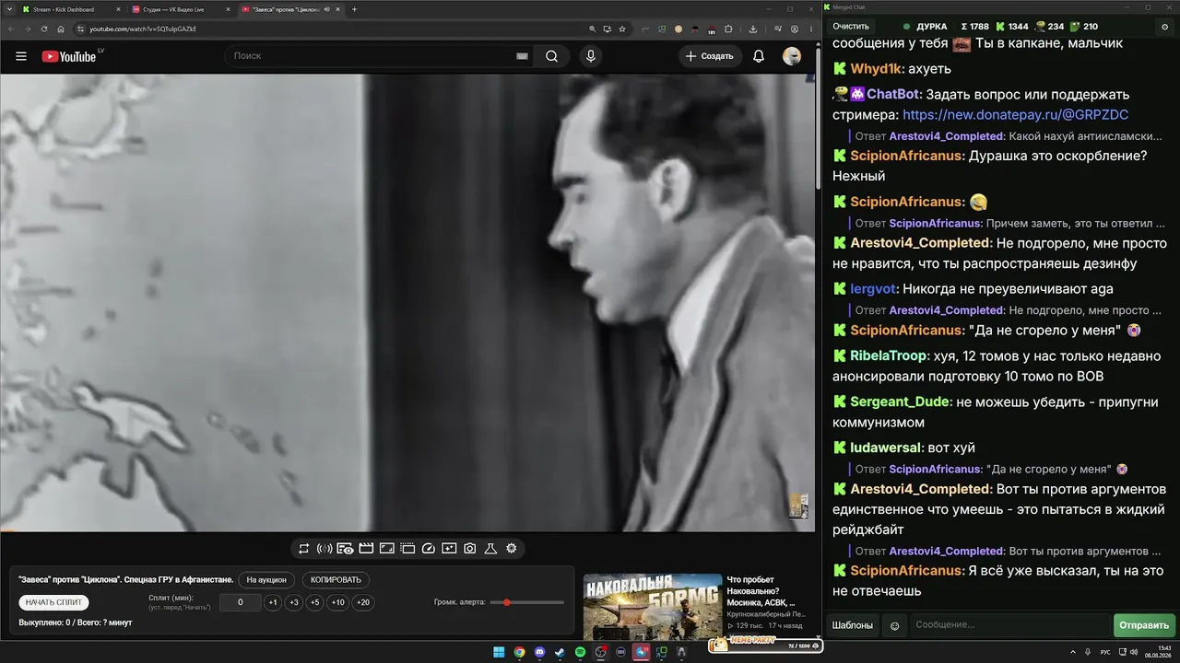Screen dimensions: 1180x663
Task: Open the flask experiments icon
Action: (x=490, y=549)
